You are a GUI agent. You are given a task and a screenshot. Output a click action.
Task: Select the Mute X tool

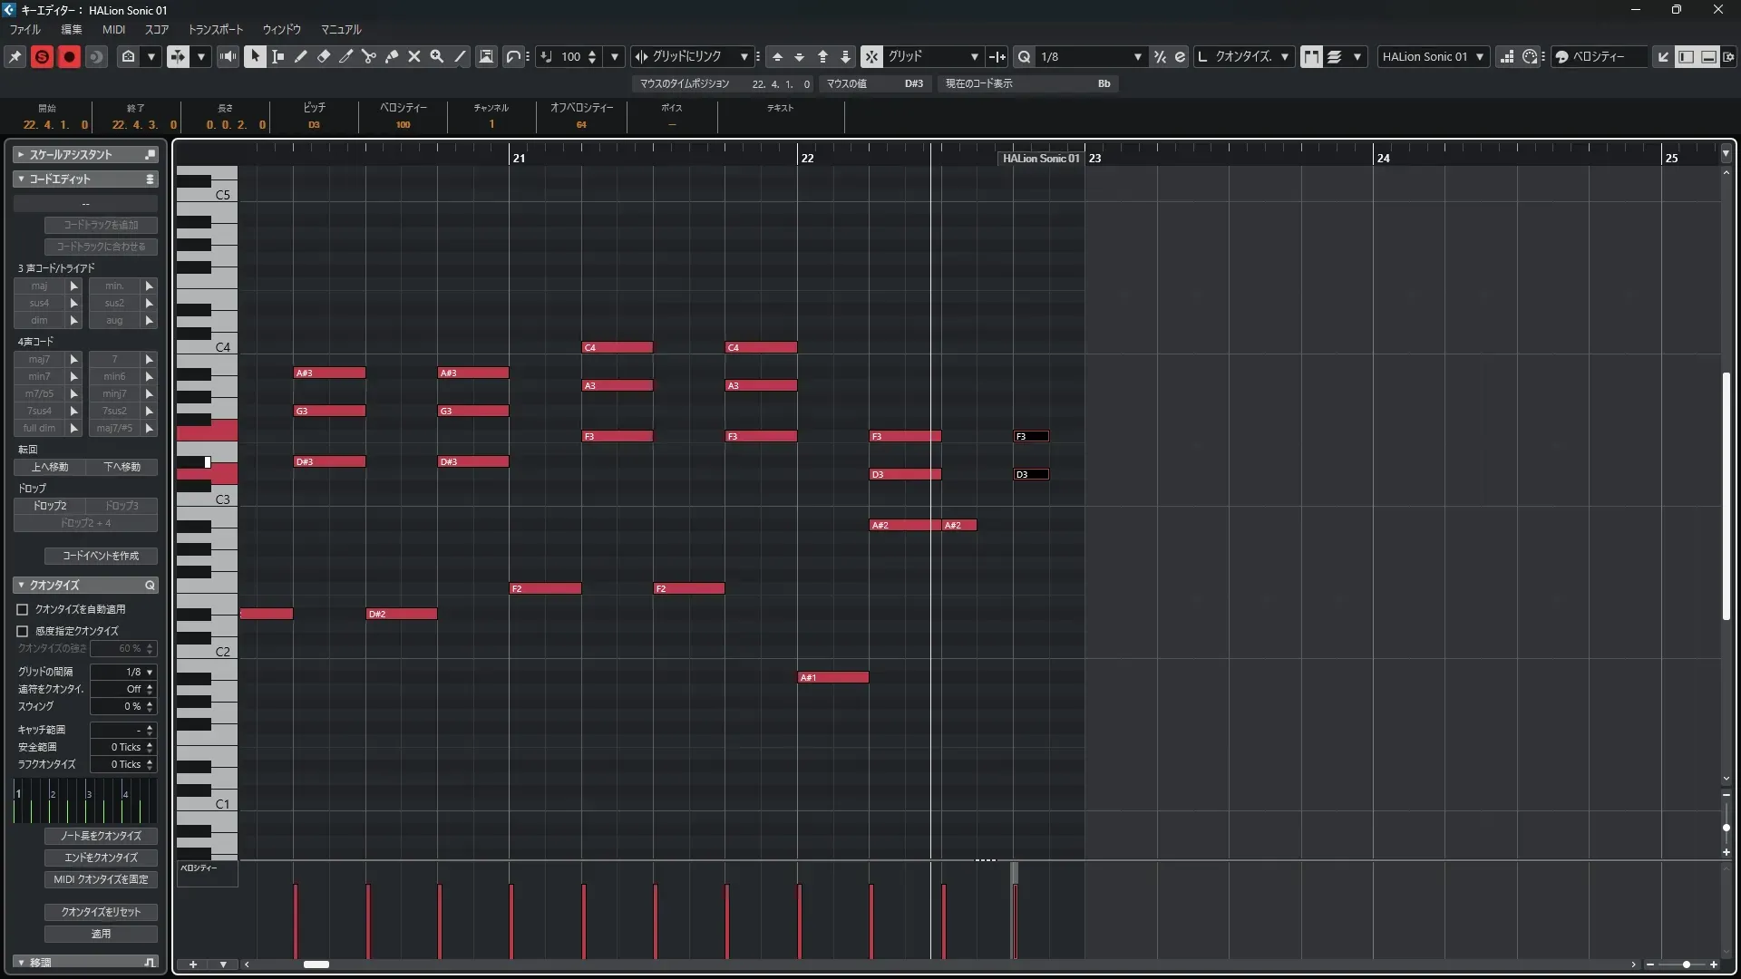[x=414, y=56]
